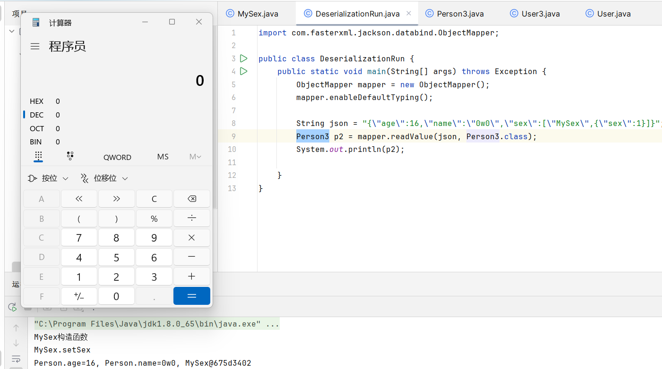Click the multiply × key
This screenshot has width=662, height=369.
coord(192,238)
